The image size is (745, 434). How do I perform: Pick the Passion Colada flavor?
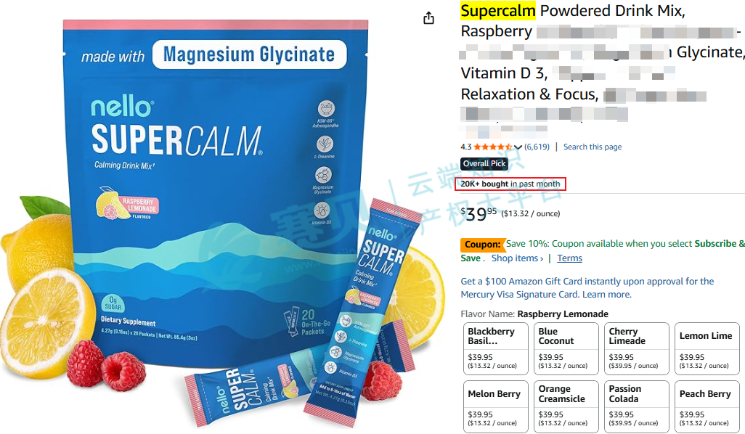click(x=636, y=406)
